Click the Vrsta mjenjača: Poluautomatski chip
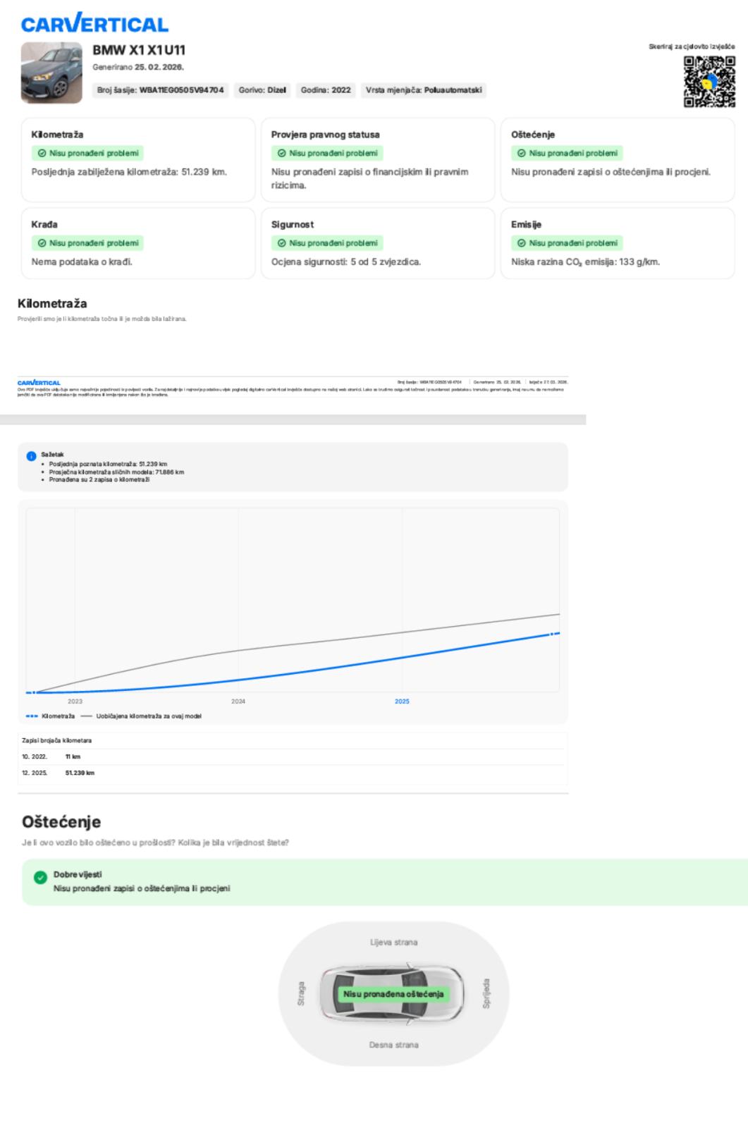Screen dimensions: 748x1128 tap(424, 90)
